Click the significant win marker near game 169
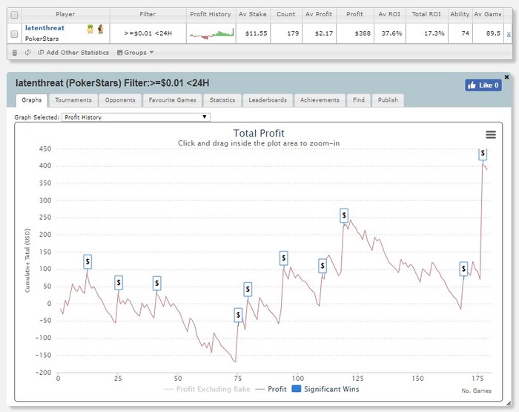 pos(463,269)
